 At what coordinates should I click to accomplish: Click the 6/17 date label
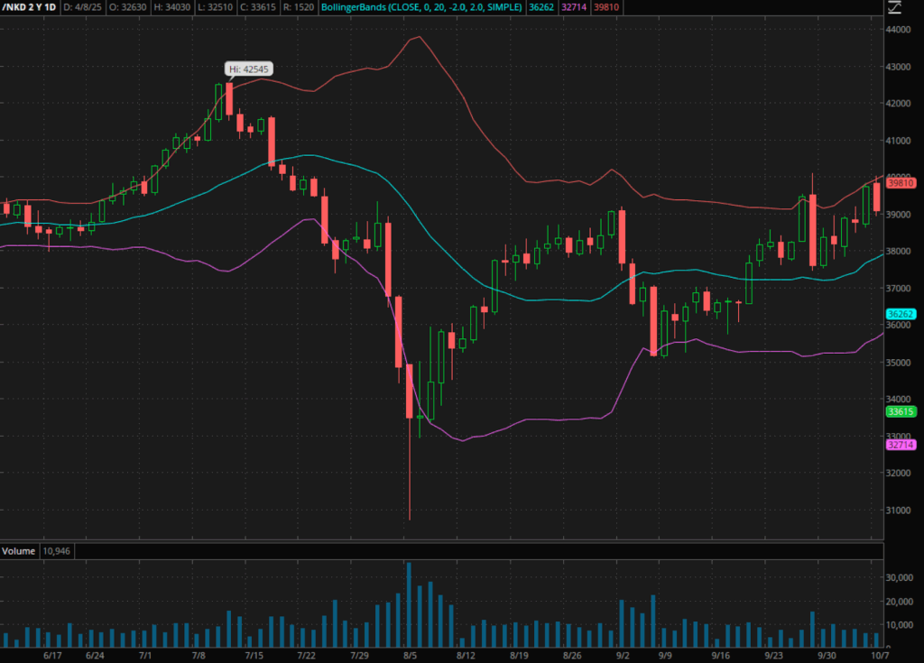[x=52, y=656]
